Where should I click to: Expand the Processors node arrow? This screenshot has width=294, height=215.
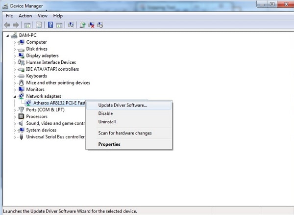(15, 117)
